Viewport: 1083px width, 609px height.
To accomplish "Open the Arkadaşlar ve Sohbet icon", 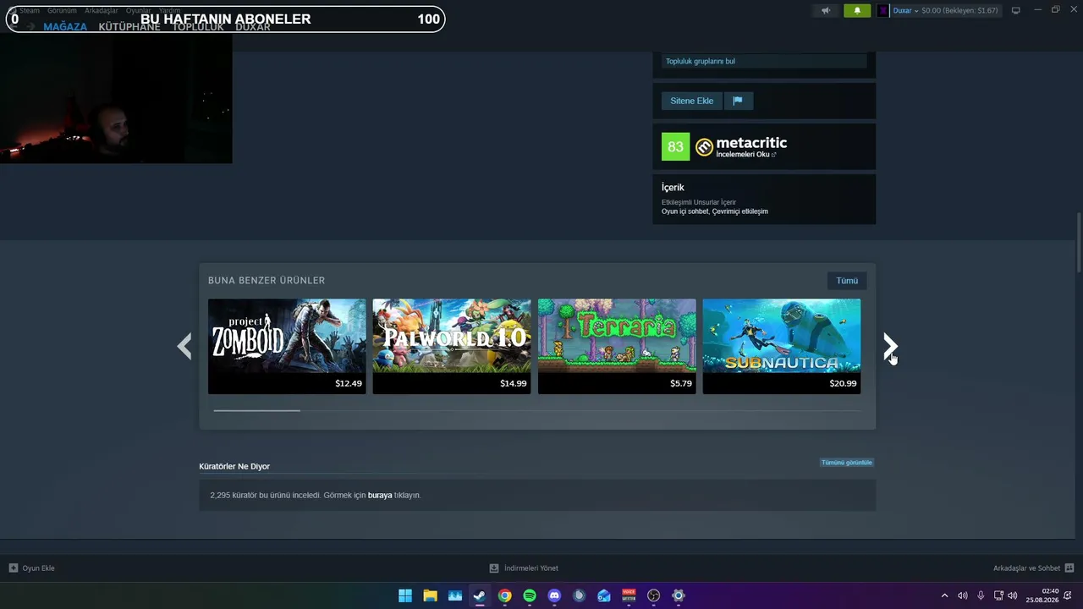I will coord(1069,568).
